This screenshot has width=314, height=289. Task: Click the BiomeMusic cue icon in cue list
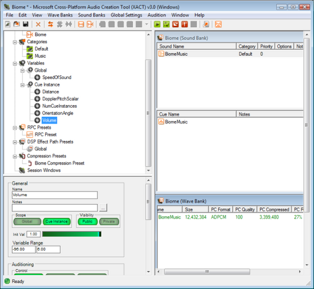point(161,122)
